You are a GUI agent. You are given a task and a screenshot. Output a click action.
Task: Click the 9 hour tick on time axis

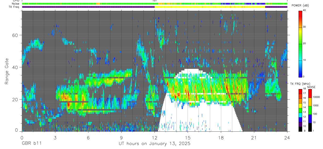(x=122, y=137)
